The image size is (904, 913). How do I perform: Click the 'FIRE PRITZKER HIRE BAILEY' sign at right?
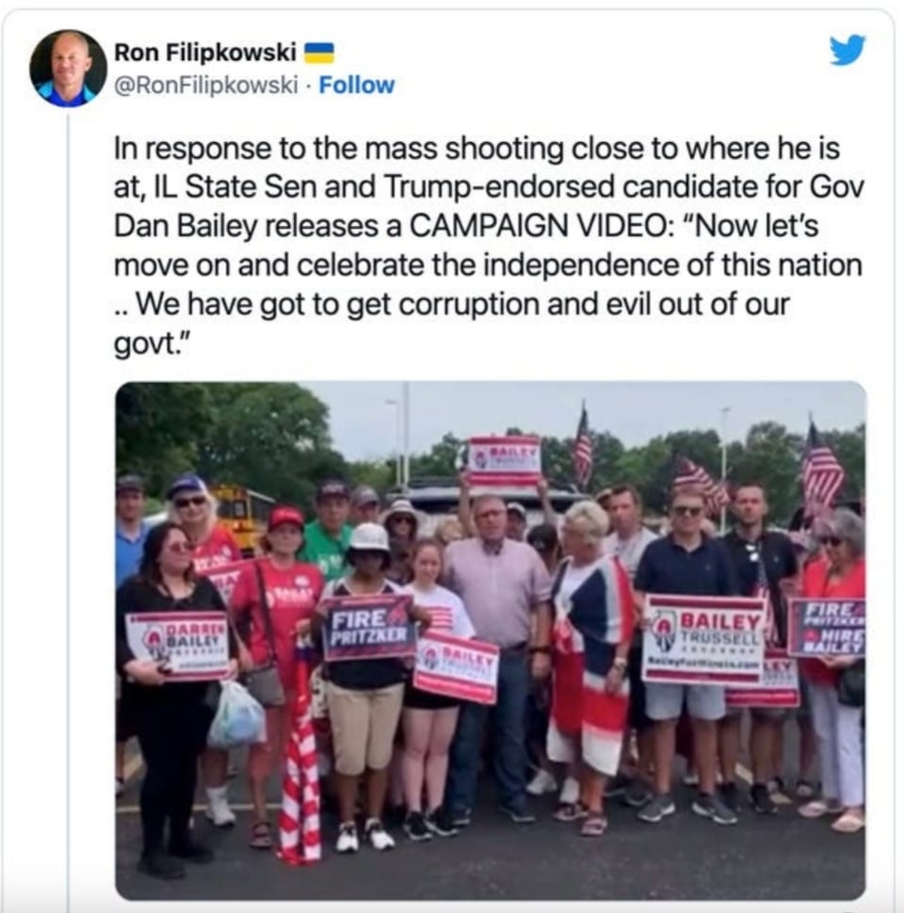pos(826,628)
